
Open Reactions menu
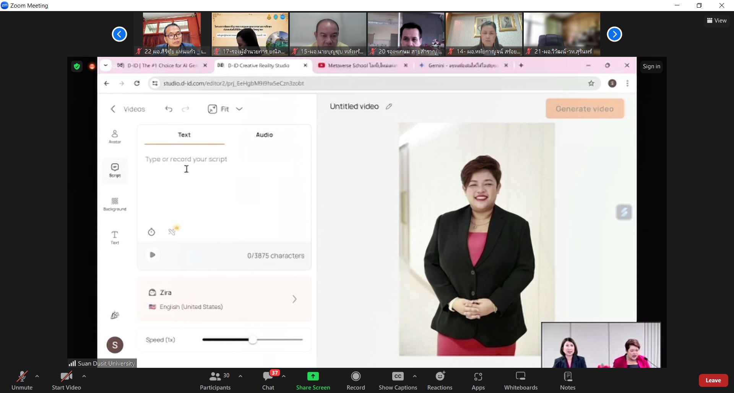(x=440, y=381)
